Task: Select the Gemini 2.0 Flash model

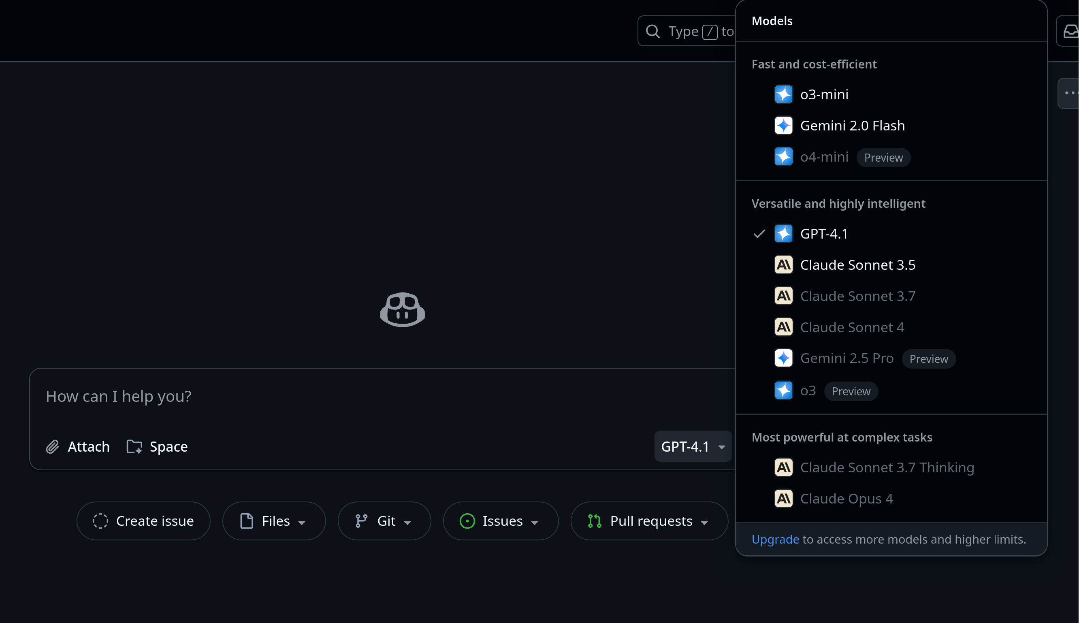Action: pos(891,126)
